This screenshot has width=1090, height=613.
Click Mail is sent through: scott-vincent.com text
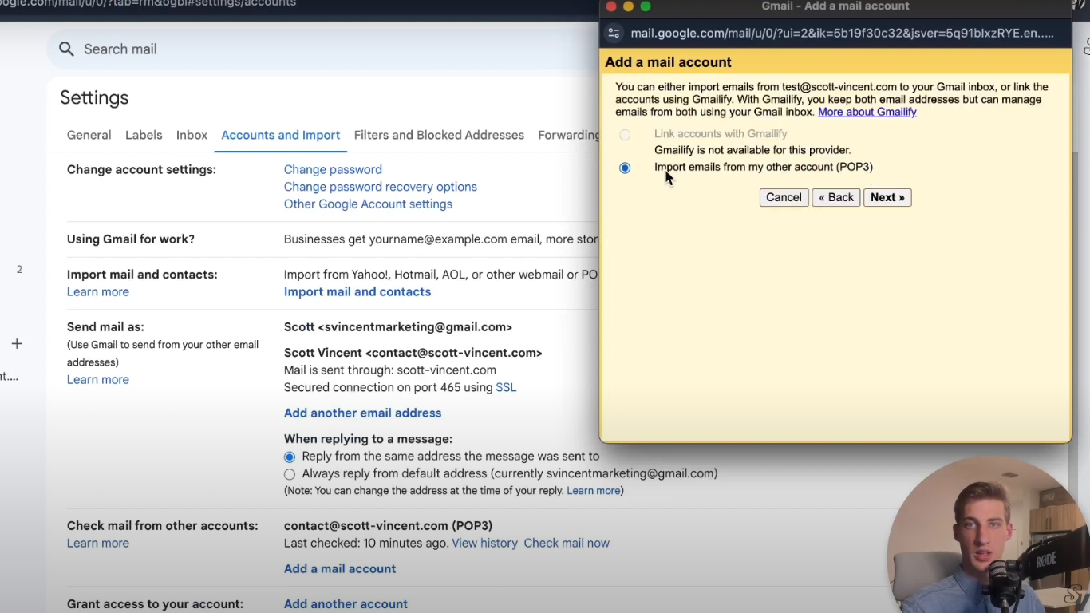[x=390, y=370]
